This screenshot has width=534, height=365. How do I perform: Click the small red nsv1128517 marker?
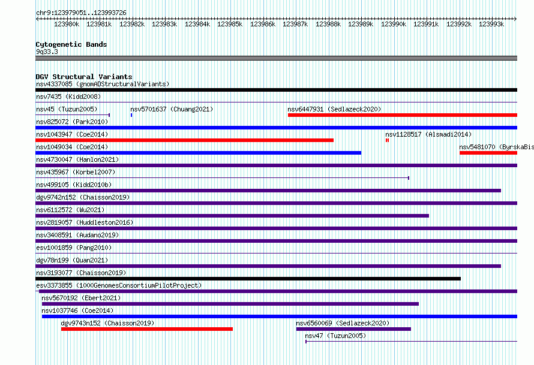coord(387,140)
